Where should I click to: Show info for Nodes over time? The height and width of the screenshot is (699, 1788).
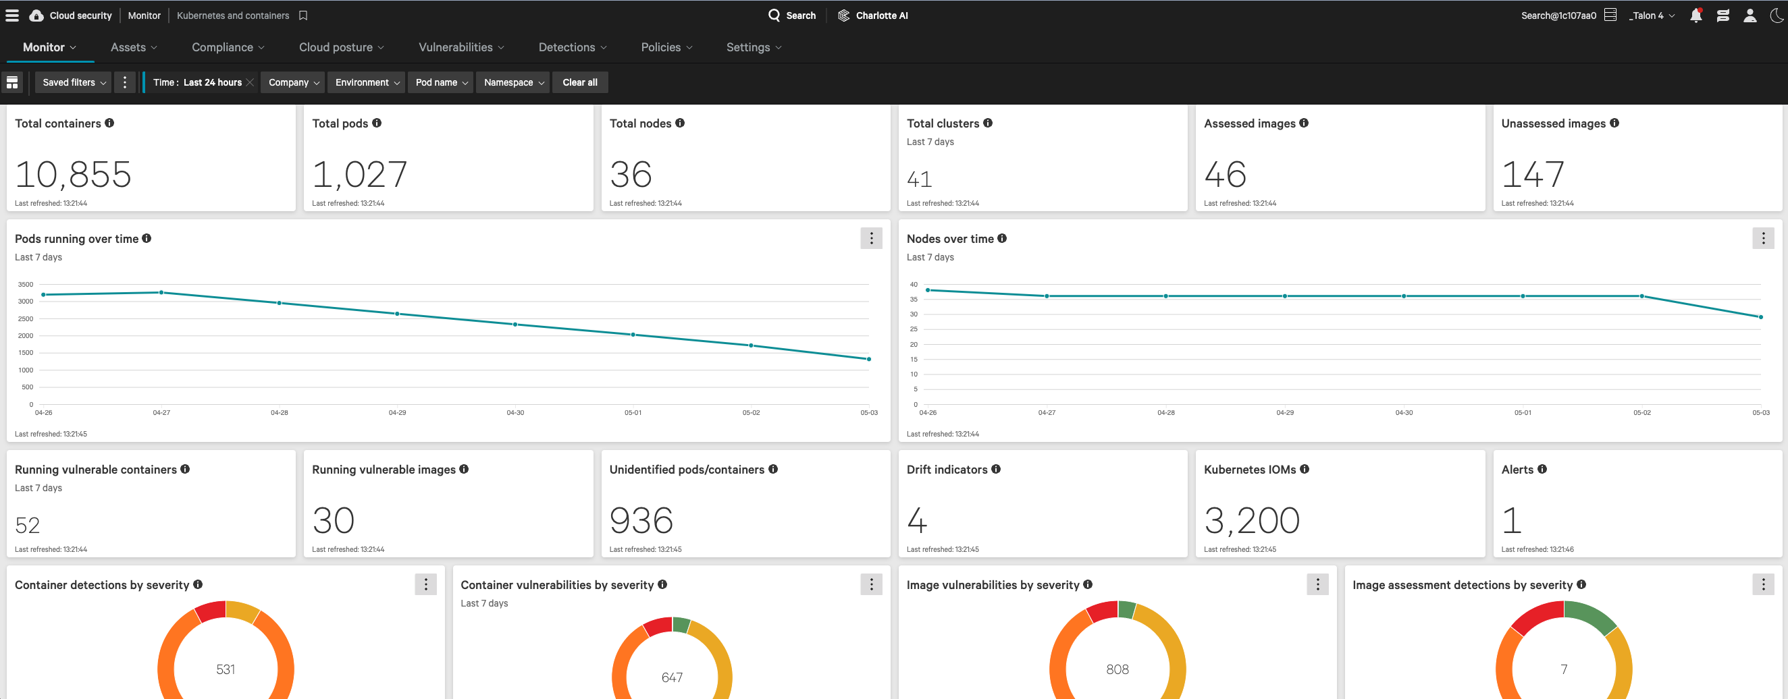[1002, 238]
